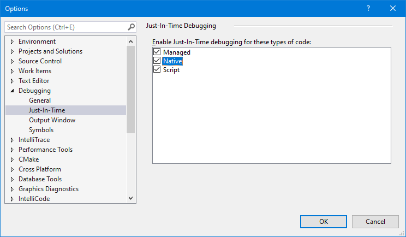The image size is (406, 237).
Task: Select the Managed list item text
Action: point(177,52)
